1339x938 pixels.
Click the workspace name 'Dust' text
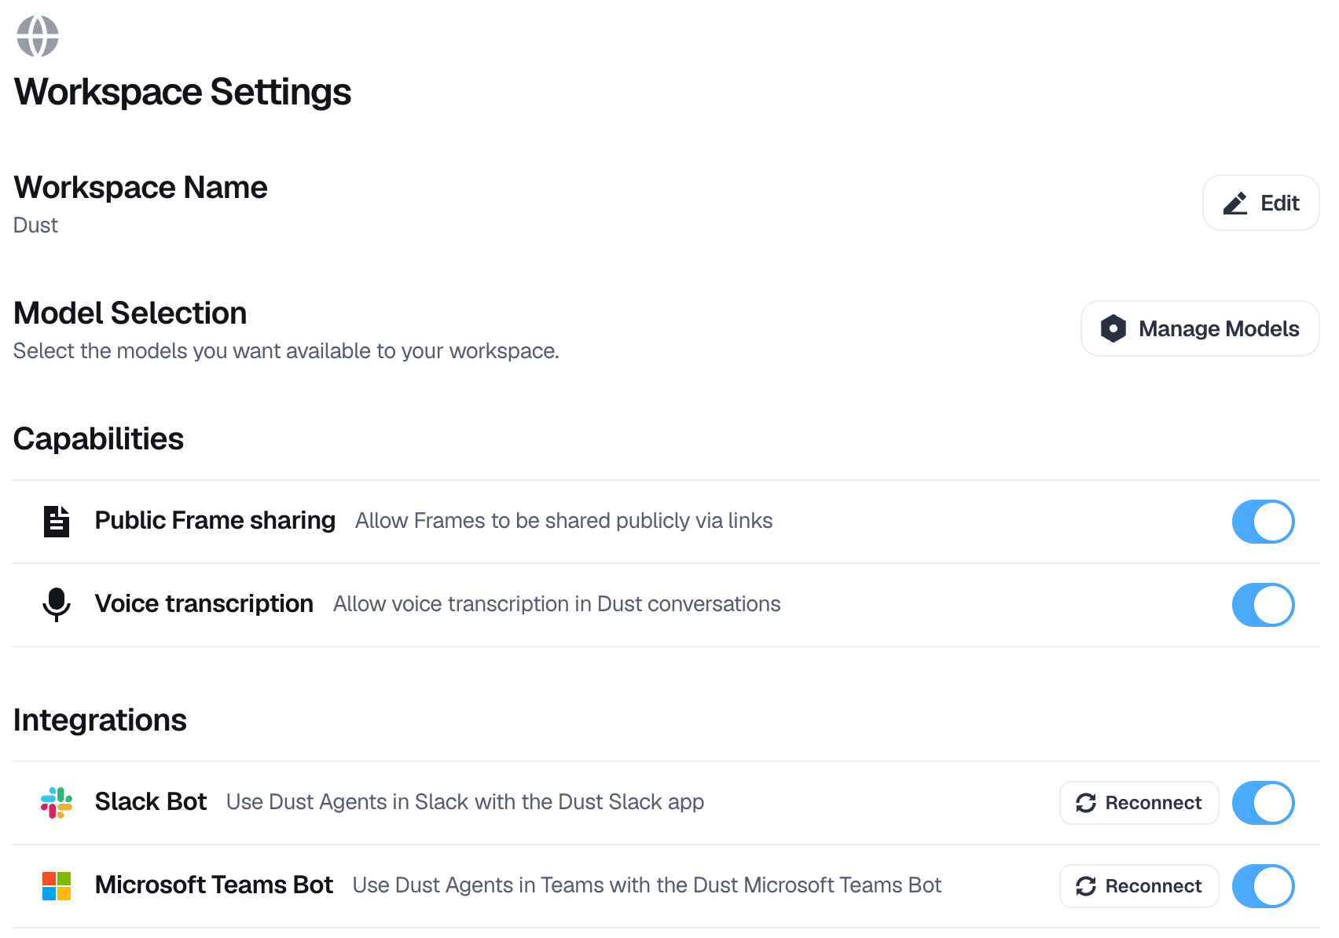[36, 225]
